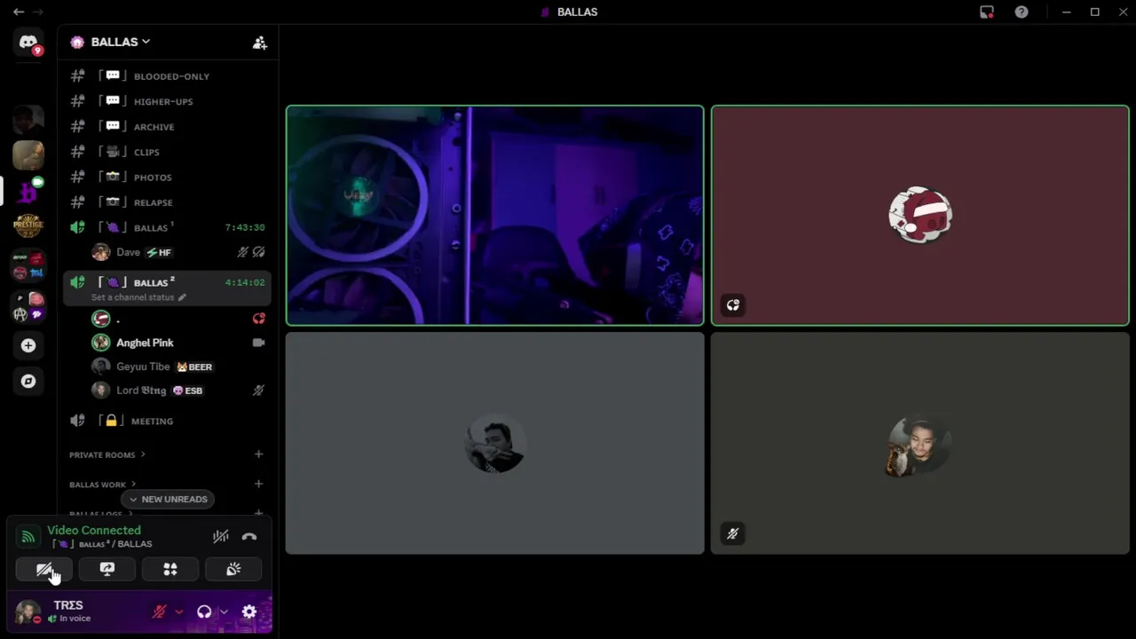Click the muted mic icon next to Dave

click(x=242, y=252)
